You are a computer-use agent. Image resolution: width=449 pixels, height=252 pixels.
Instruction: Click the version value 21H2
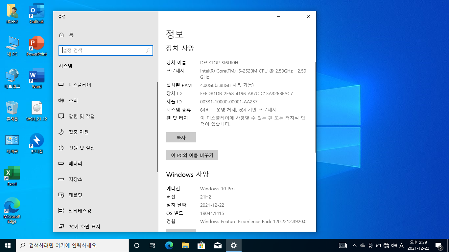click(205, 197)
